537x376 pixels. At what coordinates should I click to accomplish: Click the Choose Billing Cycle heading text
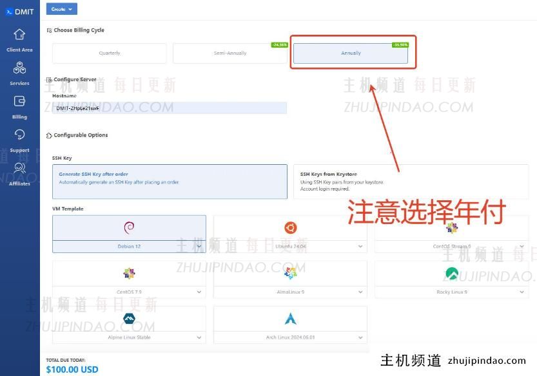point(79,30)
